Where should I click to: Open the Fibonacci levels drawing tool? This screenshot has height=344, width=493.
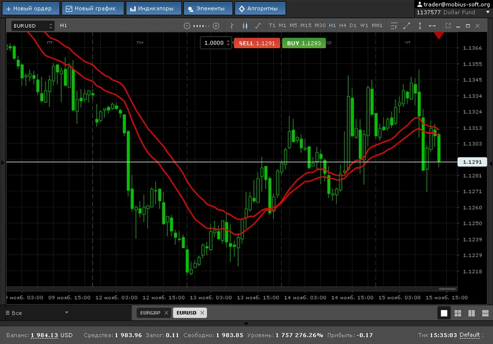[x=394, y=26]
